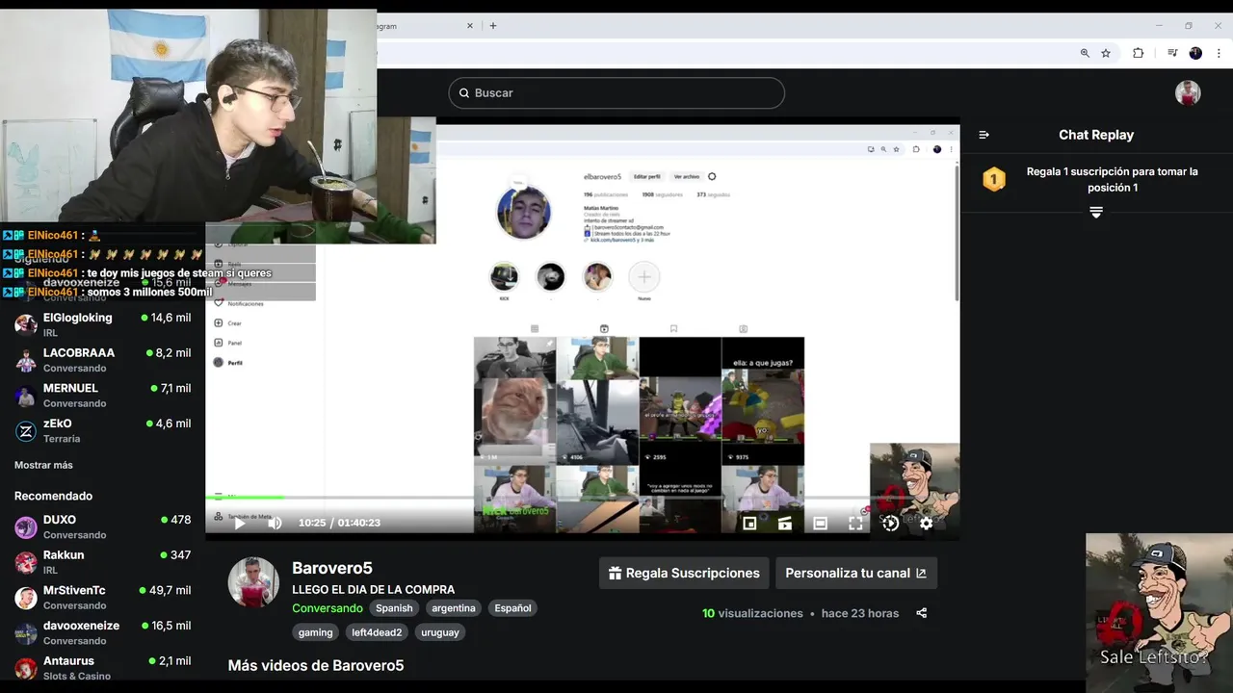
Task: Click the ElGlogloking avatar icon
Action: (x=26, y=324)
